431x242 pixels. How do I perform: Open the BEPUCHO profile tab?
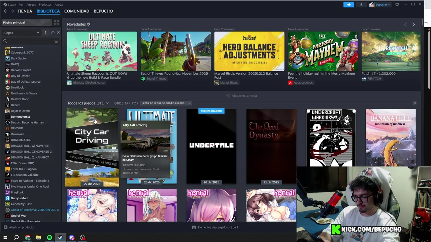click(x=103, y=11)
